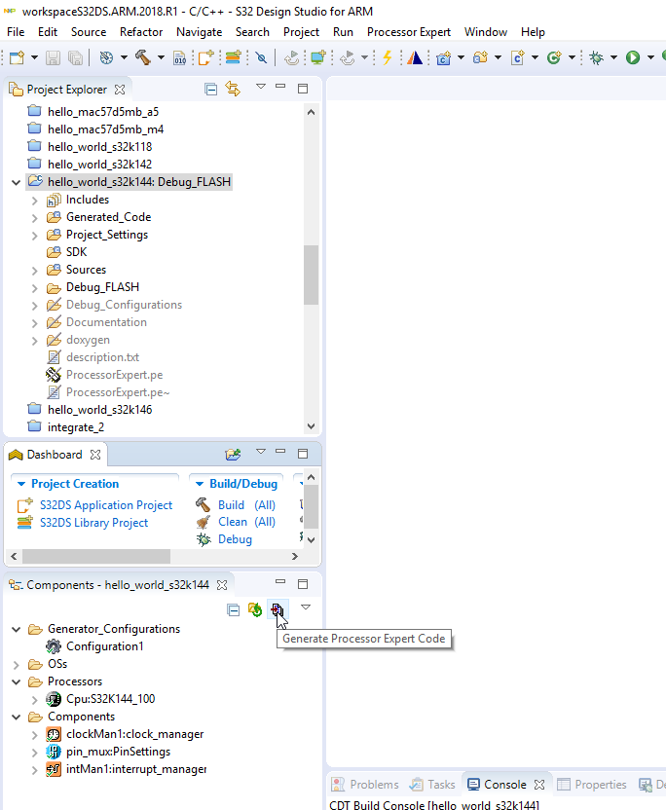Click the Dashboard panel toolbar folder icon

tap(233, 454)
